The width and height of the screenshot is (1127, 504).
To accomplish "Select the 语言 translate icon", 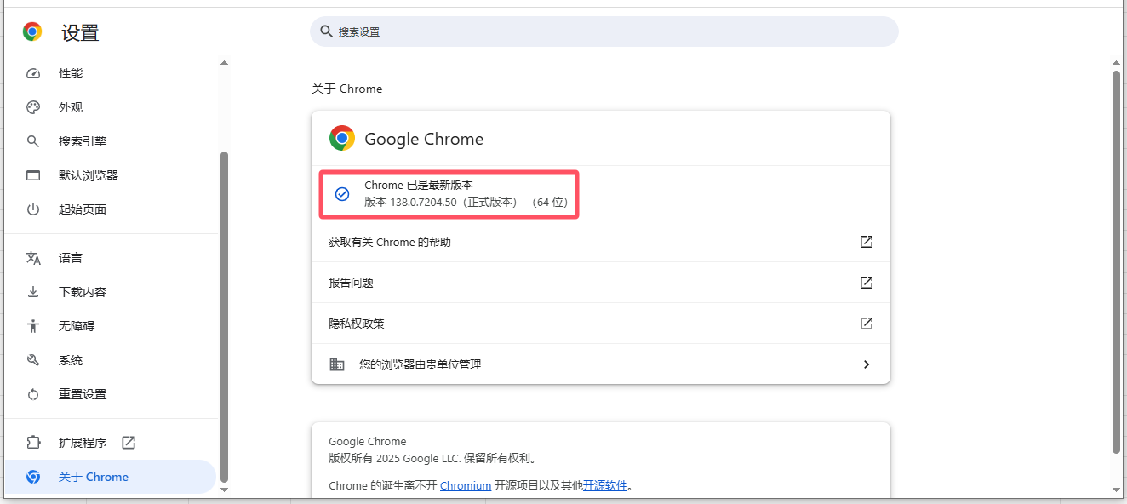I will point(33,258).
